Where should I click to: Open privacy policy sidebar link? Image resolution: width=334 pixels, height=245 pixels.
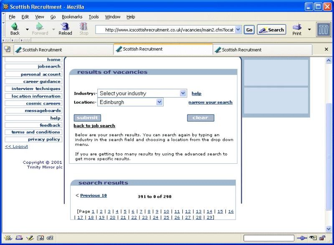click(x=33, y=139)
